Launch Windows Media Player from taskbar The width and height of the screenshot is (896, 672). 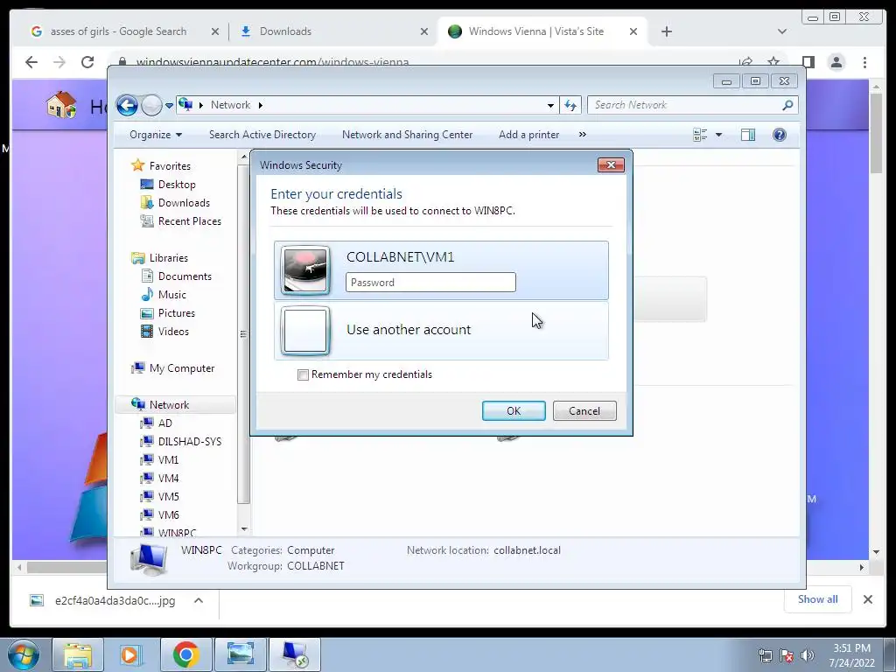click(x=132, y=654)
